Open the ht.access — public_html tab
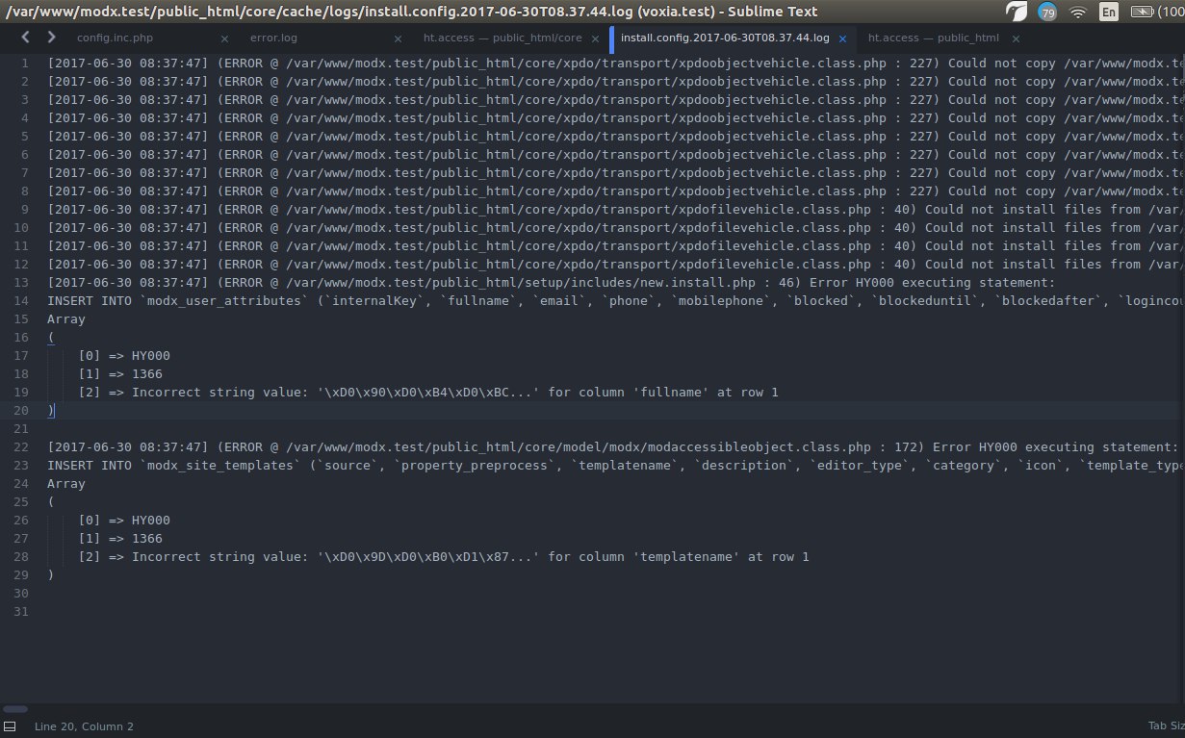Image resolution: width=1185 pixels, height=738 pixels. tap(933, 38)
